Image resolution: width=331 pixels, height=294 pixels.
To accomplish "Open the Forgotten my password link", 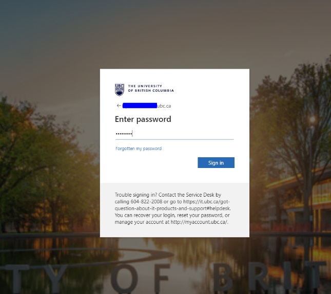I will 139,149.
